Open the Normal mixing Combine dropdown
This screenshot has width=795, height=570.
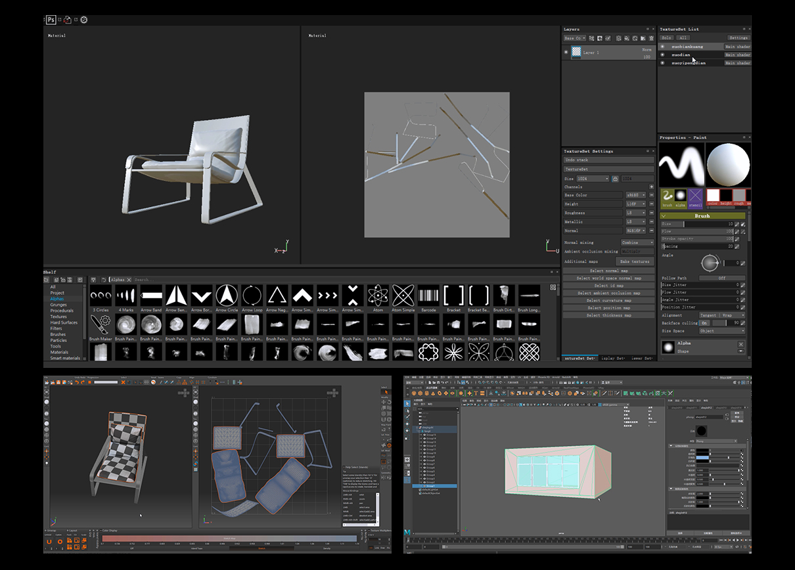click(637, 242)
